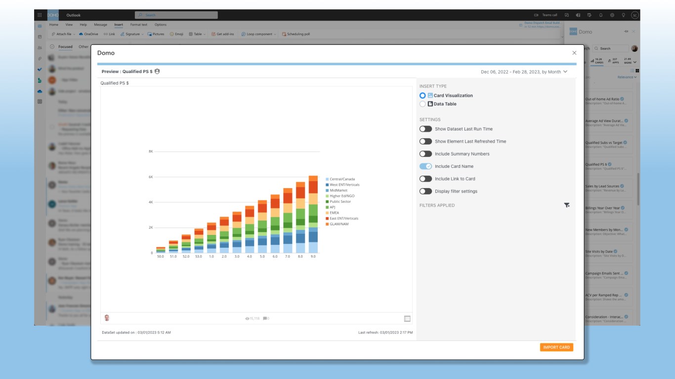Disable Include Card Name switch
Screen dimensions: 675x379
coord(425,166)
